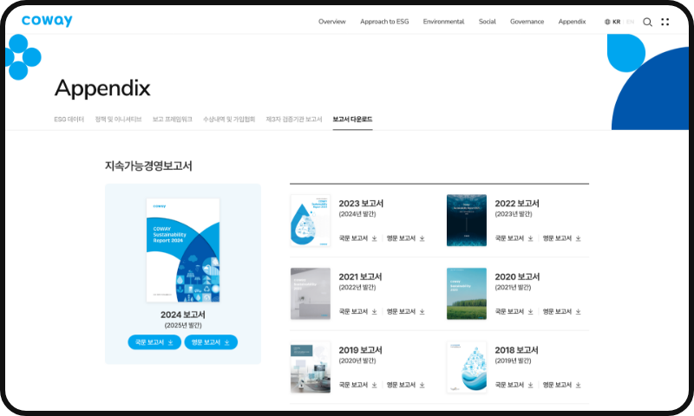This screenshot has width=694, height=416.
Task: Open the four-dot grid menu icon
Action: (665, 22)
